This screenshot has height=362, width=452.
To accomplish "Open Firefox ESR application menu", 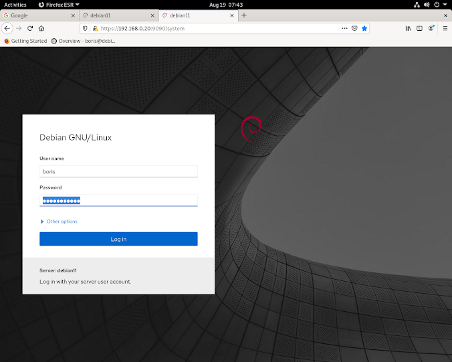I will (59, 5).
